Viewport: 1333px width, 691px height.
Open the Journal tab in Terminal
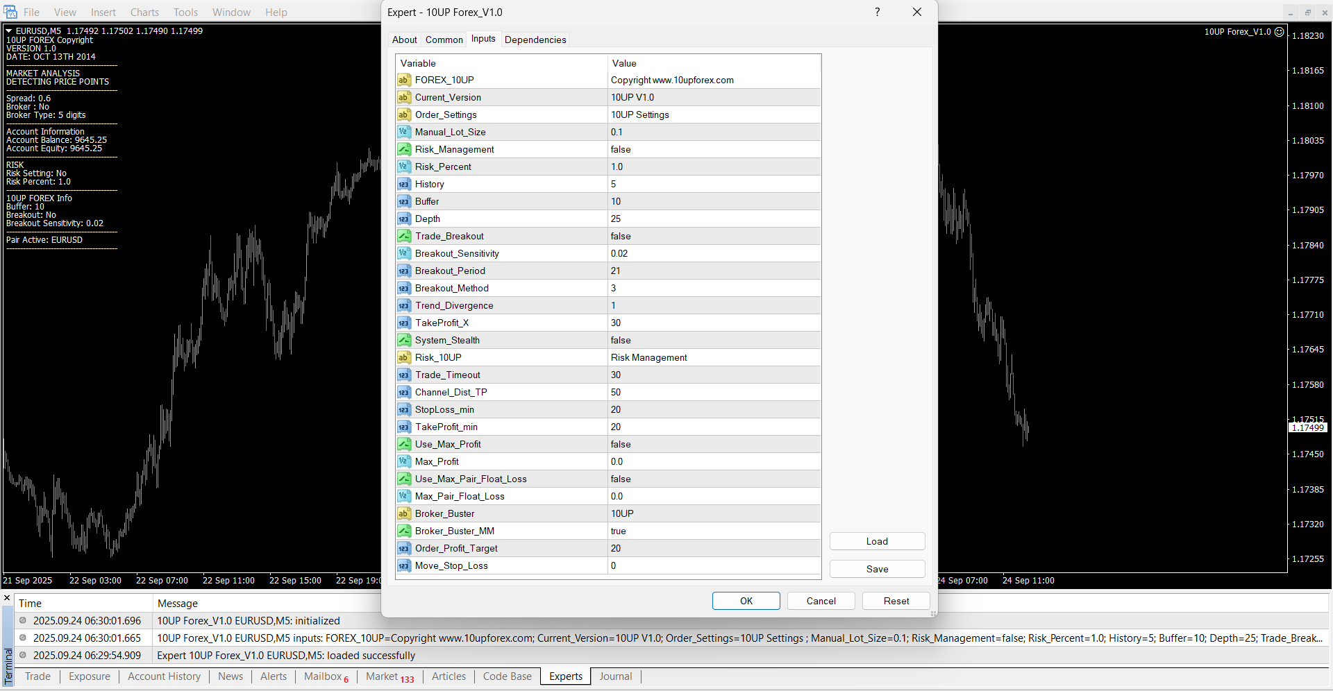coord(615,676)
